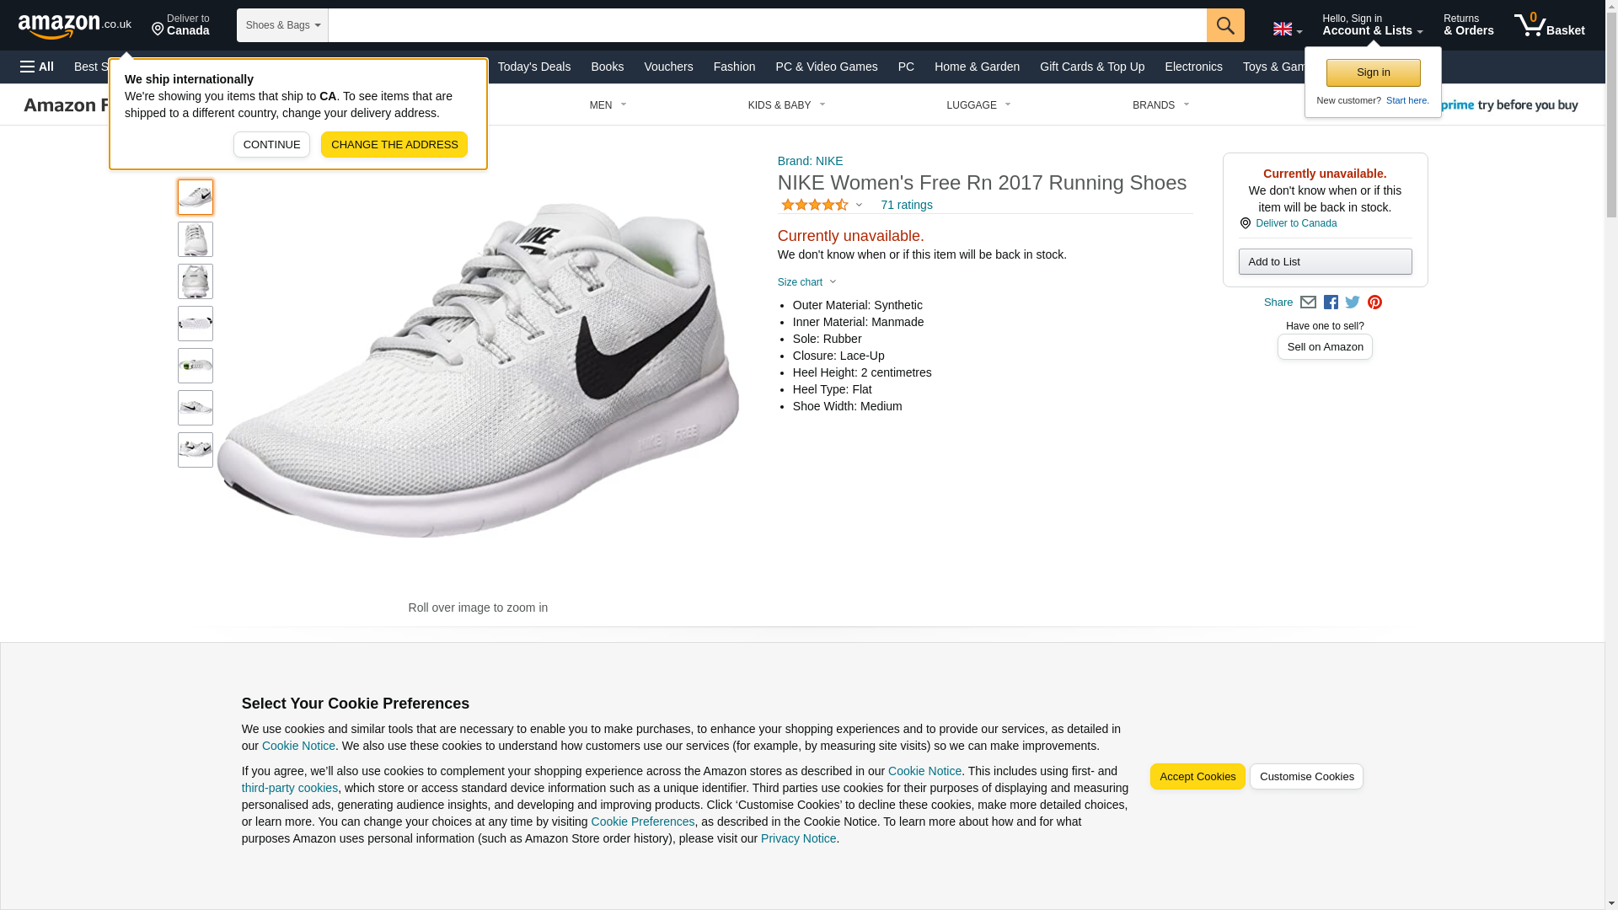Share via Twitter icon
Screen dimensions: 1618x910
coord(1352,302)
